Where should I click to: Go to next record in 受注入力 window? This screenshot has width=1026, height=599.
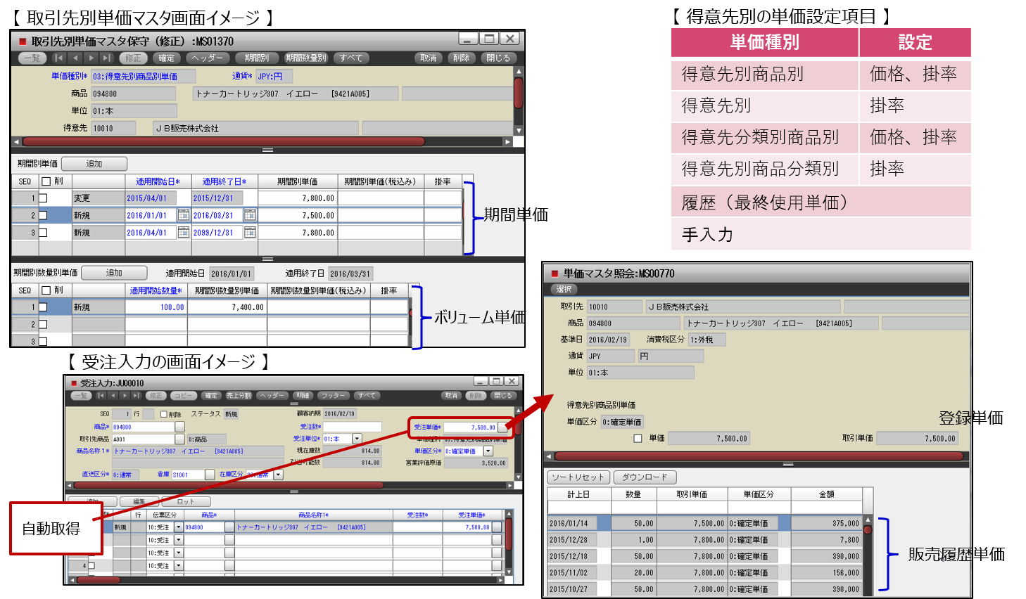coord(125,396)
